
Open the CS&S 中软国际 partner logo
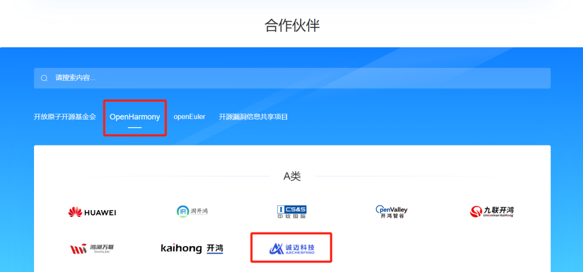(291, 212)
